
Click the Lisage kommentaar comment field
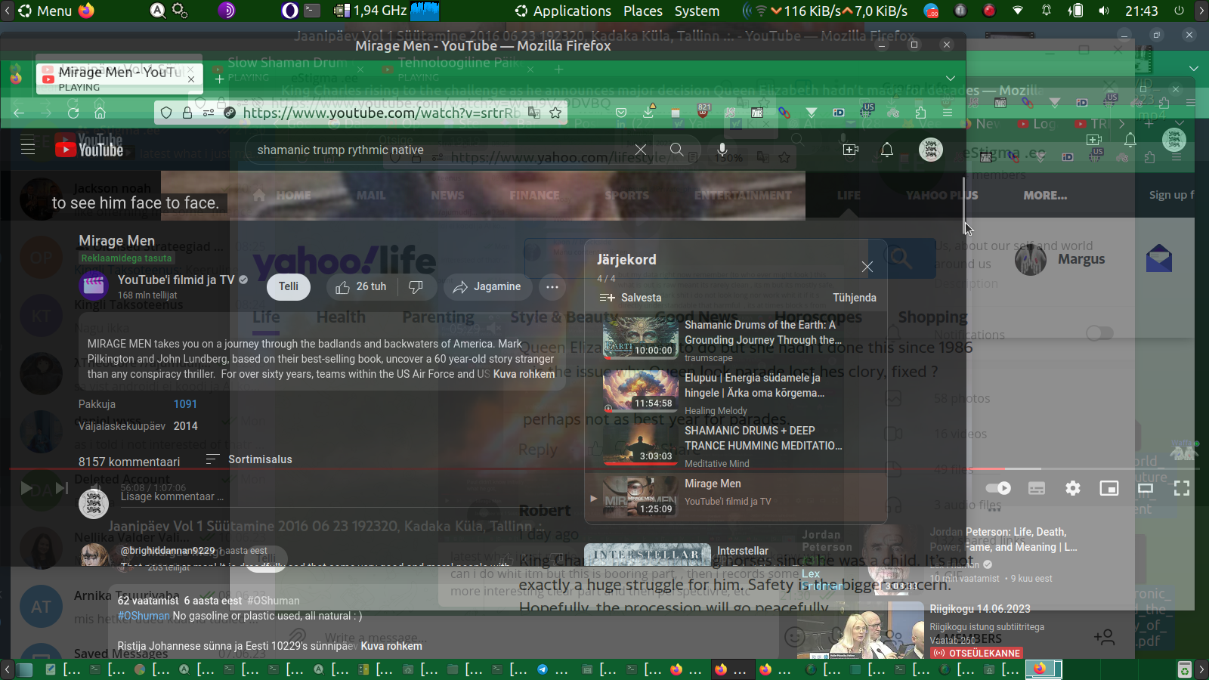172,496
